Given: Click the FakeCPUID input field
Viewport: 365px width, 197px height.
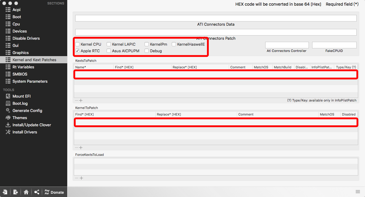Looking at the screenshot, I should 334,45.
